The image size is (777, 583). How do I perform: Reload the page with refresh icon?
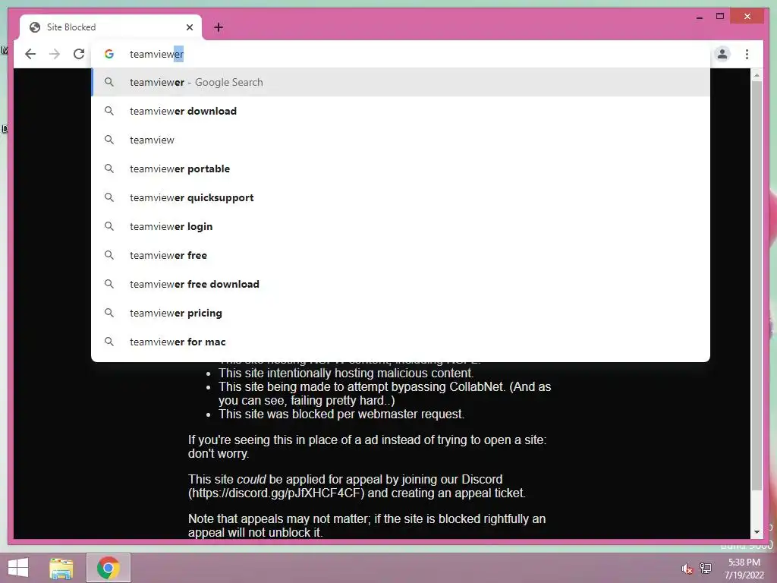pos(79,54)
